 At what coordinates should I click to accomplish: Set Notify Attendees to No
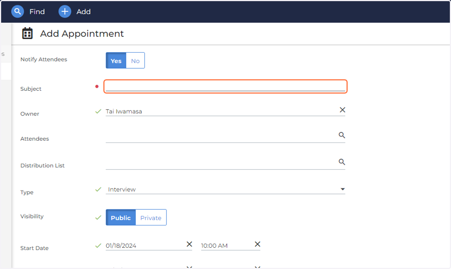[135, 61]
